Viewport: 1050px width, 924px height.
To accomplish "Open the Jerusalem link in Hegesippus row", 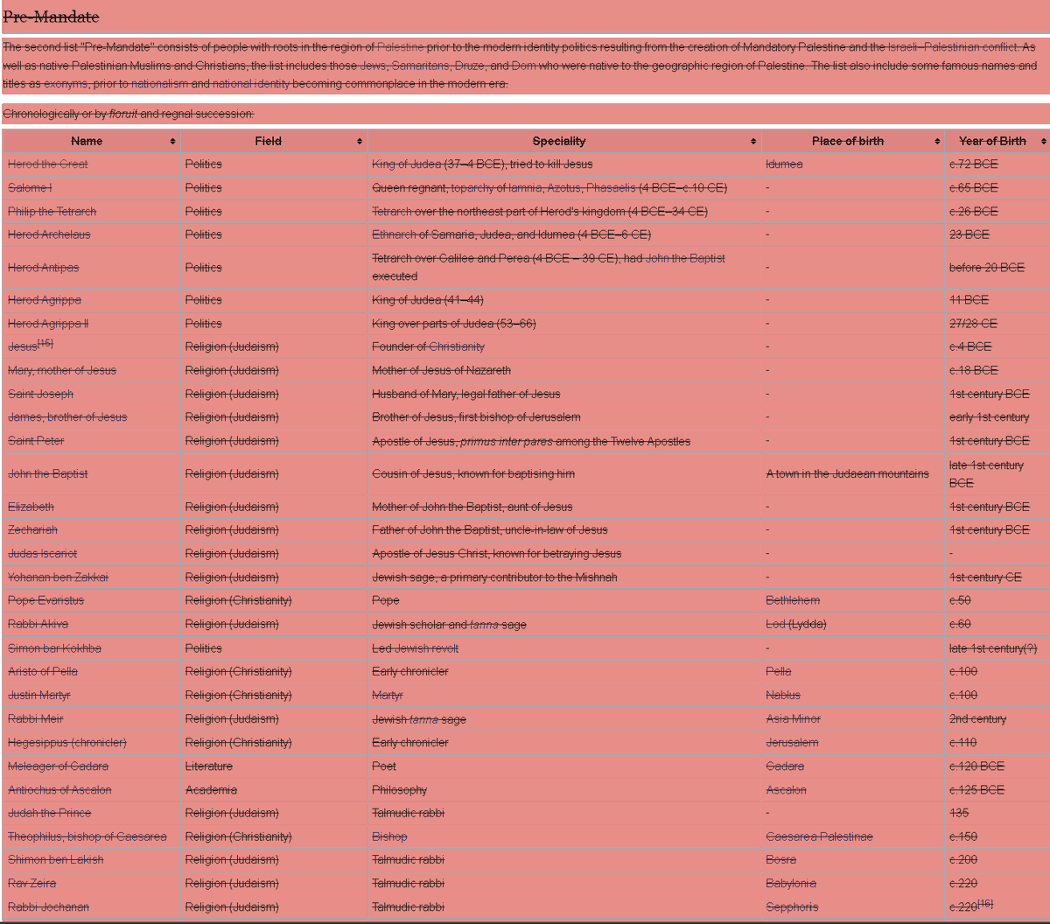I will point(793,743).
